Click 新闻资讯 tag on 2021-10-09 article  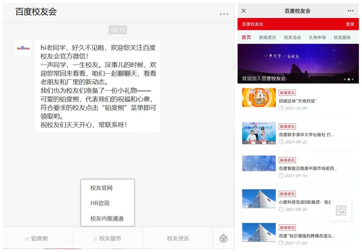coord(287,93)
